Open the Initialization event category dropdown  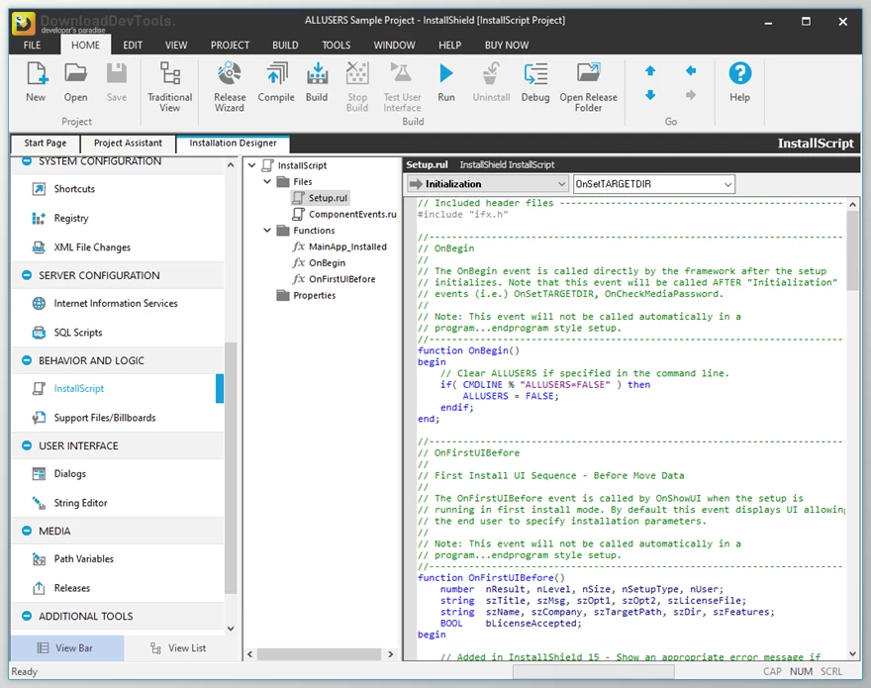487,184
